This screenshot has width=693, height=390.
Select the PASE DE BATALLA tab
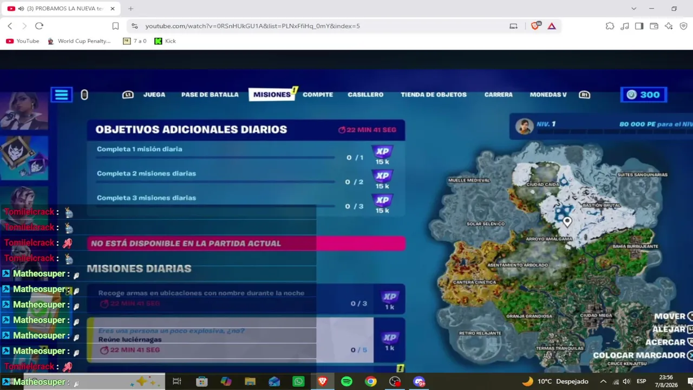210,95
